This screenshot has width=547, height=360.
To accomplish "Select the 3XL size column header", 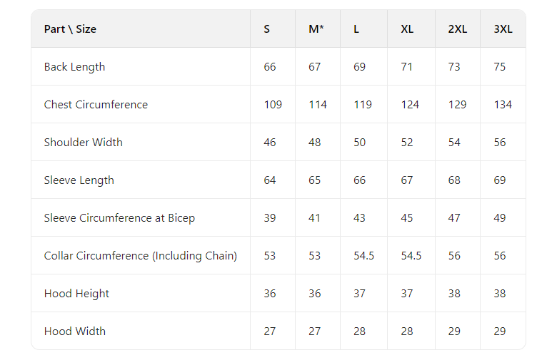I will [503, 29].
